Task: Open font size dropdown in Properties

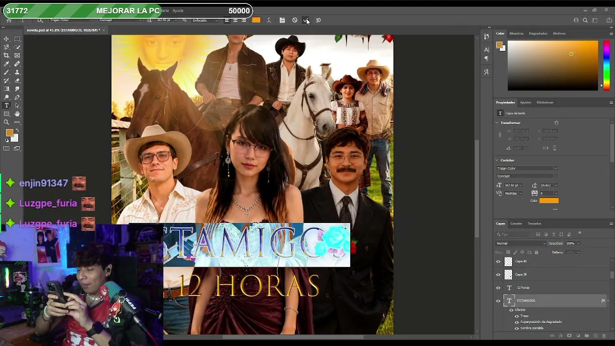Action: click(x=520, y=185)
